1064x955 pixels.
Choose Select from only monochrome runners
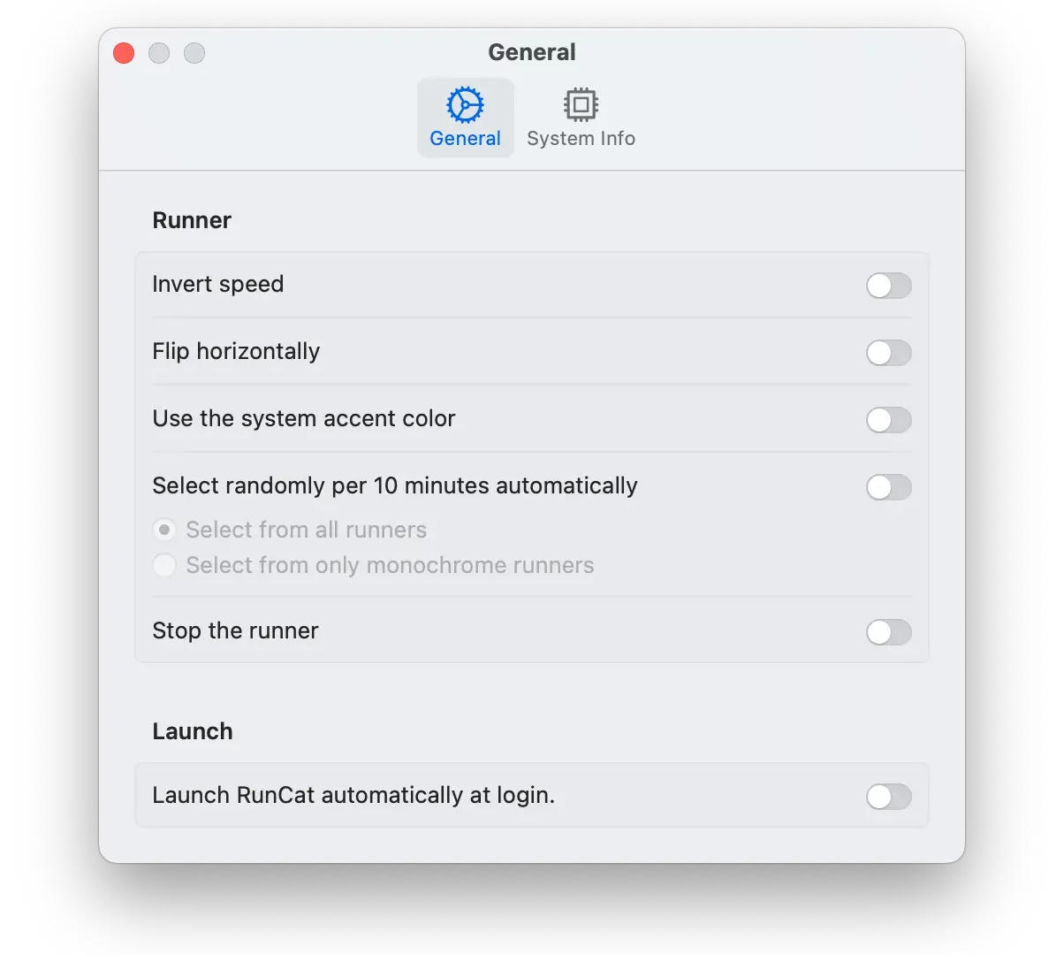pyautogui.click(x=164, y=565)
